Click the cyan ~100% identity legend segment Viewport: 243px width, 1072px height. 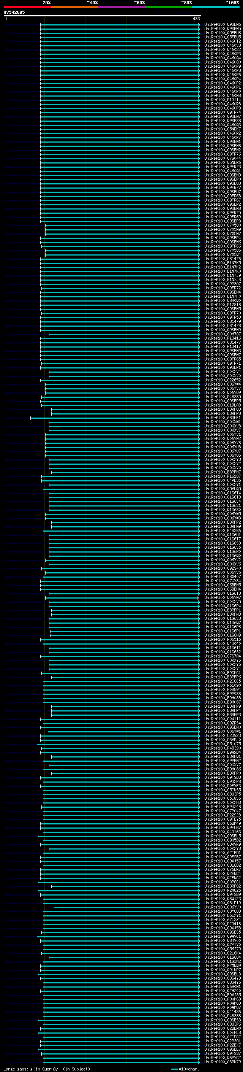pos(216,7)
